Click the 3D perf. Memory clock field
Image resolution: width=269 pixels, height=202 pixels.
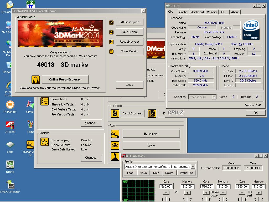(258, 186)
